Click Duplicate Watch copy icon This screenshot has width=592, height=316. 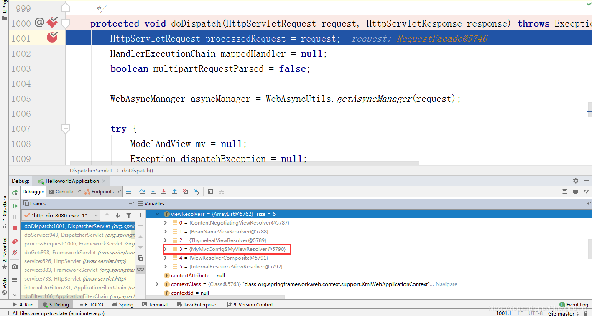point(140,258)
